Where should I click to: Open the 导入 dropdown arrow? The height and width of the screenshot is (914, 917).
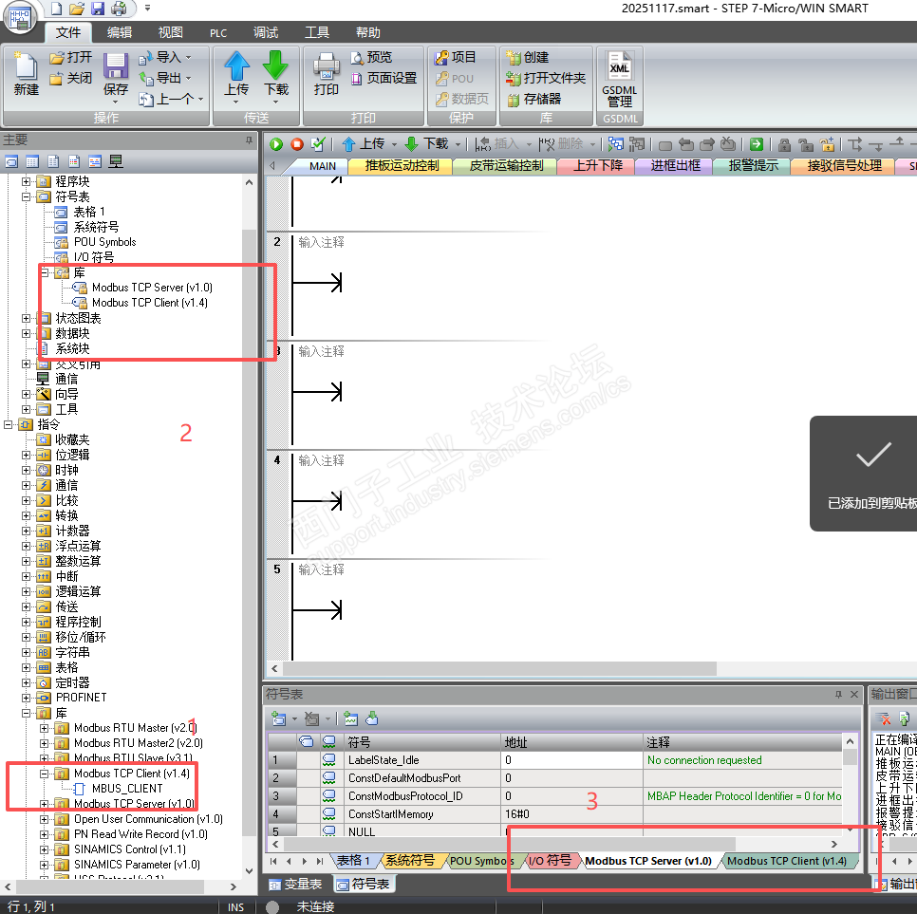(188, 57)
